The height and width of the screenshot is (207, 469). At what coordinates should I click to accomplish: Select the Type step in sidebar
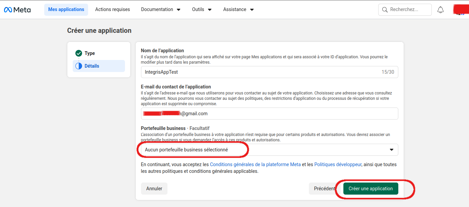[x=99, y=53]
